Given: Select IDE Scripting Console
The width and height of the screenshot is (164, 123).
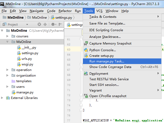Looking at the screenshot, I should pos(122,30).
